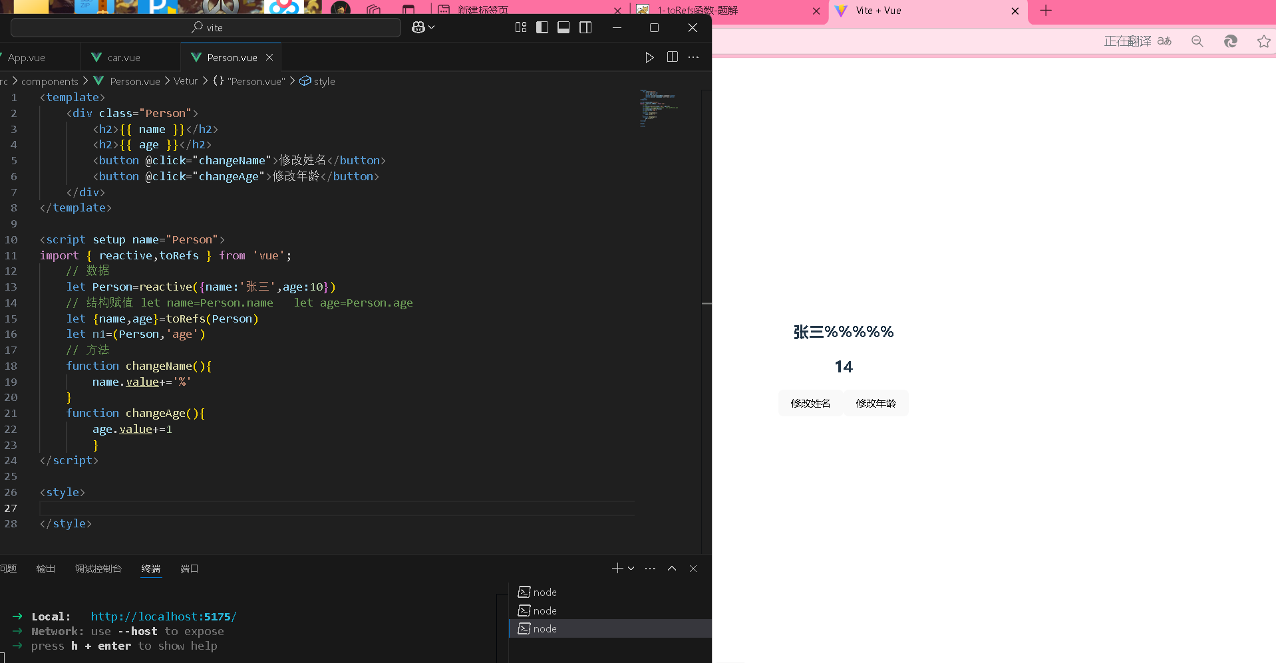The width and height of the screenshot is (1276, 663).
Task: Expand the new terminal launch profile dropdown
Action: (x=631, y=568)
